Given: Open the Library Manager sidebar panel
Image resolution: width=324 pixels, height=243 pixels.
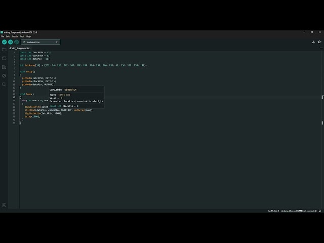Looking at the screenshot, I should (4, 67).
